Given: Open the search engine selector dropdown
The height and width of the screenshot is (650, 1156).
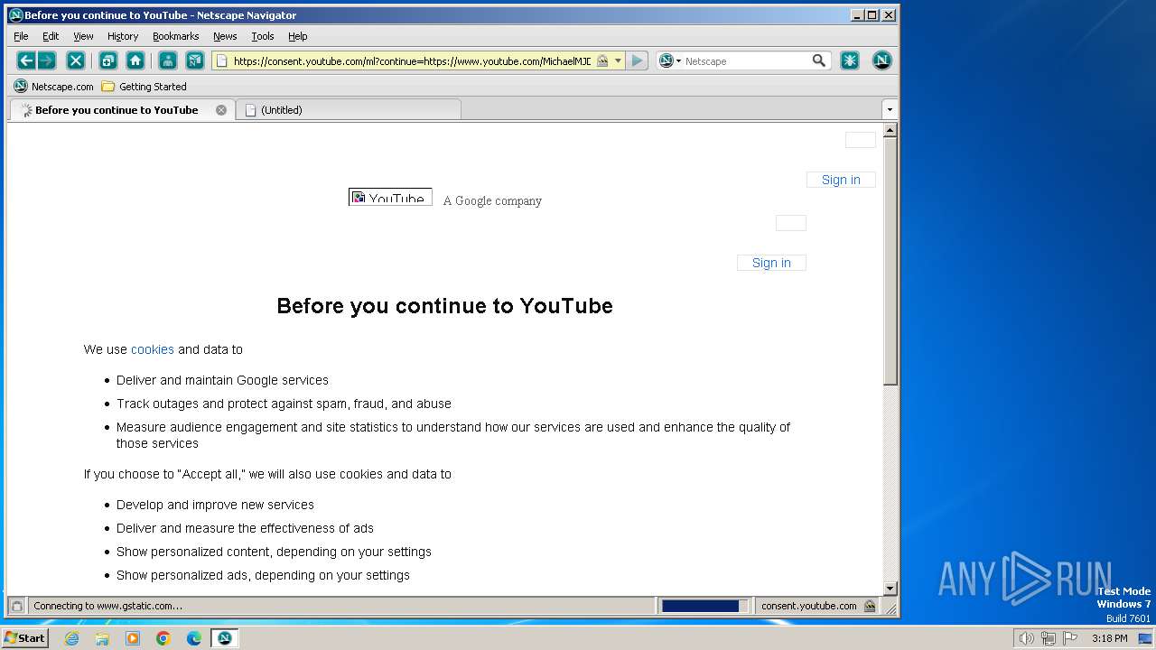Looking at the screenshot, I should coord(669,60).
